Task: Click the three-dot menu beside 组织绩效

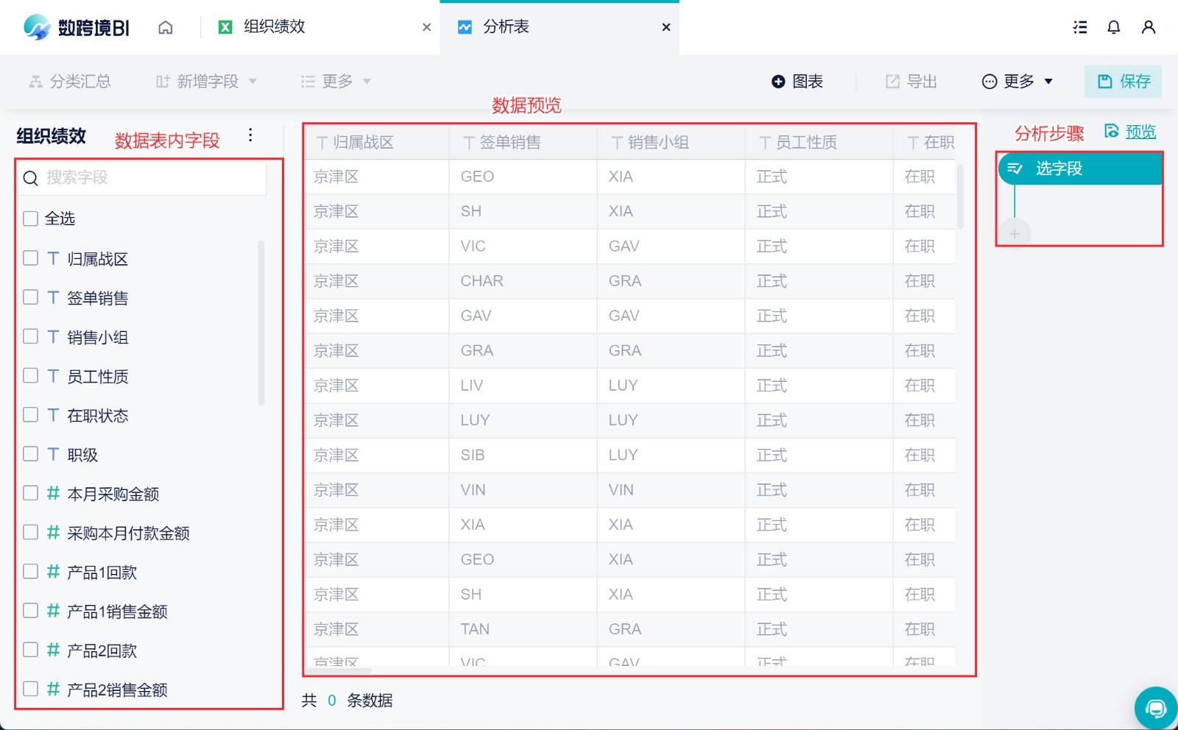Action: pos(250,135)
